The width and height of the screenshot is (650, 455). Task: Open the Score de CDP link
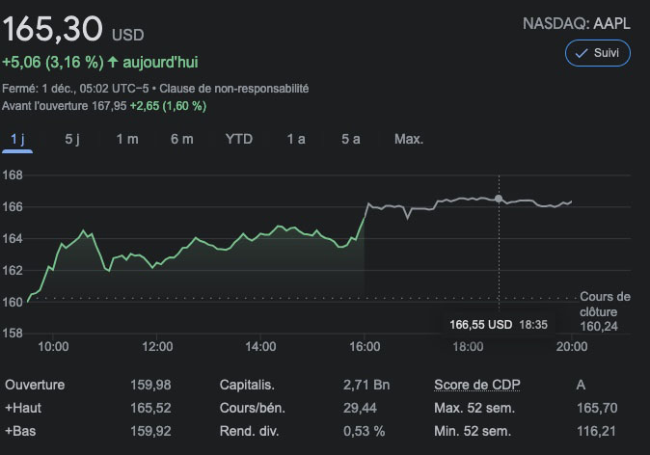(476, 385)
